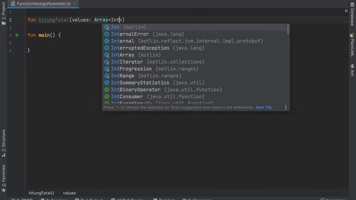Click line number 6 in the gutter
Screen dimensions: 356x200
(10, 51)
